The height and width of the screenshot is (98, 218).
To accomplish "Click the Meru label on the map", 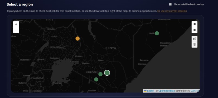I will (101, 60).
